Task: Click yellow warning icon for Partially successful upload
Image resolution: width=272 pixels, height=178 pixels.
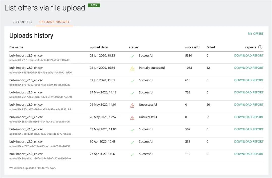Action: (x=132, y=68)
